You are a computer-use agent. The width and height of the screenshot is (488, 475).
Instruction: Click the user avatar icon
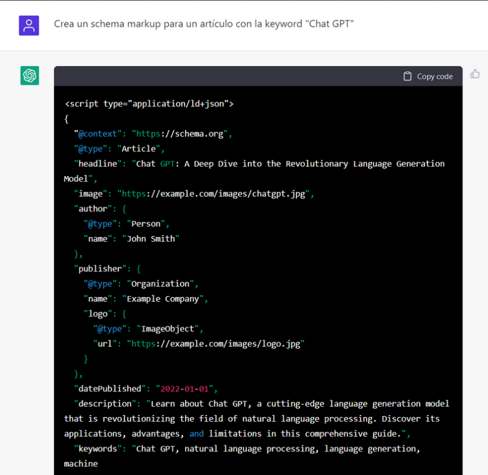29,25
